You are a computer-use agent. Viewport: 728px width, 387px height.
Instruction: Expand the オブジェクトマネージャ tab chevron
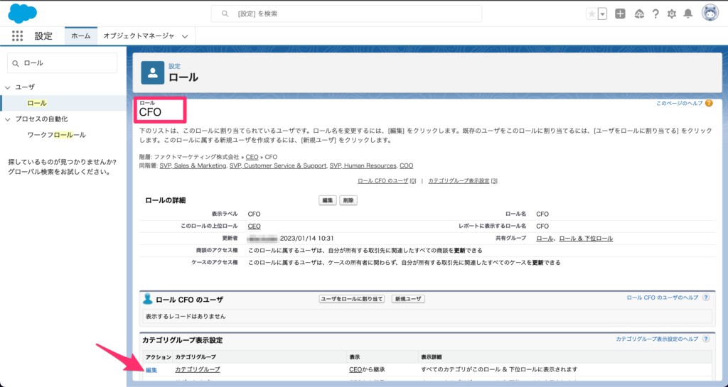click(x=185, y=36)
